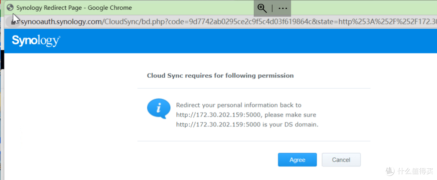This screenshot has width=437, height=180.
Task: Click Cancel to deny the redirect
Action: click(341, 160)
